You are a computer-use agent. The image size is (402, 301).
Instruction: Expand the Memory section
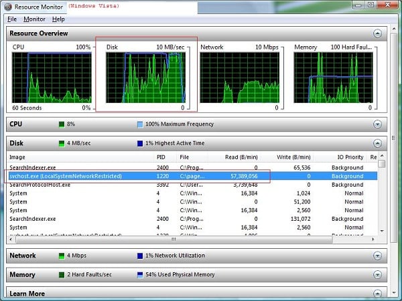point(377,274)
